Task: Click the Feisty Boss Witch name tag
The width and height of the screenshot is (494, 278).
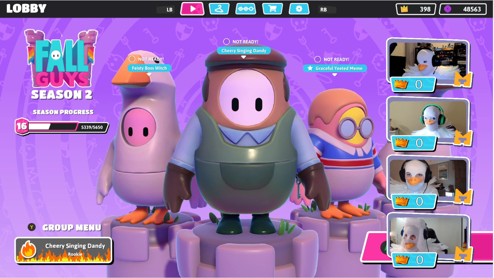Action: (149, 68)
